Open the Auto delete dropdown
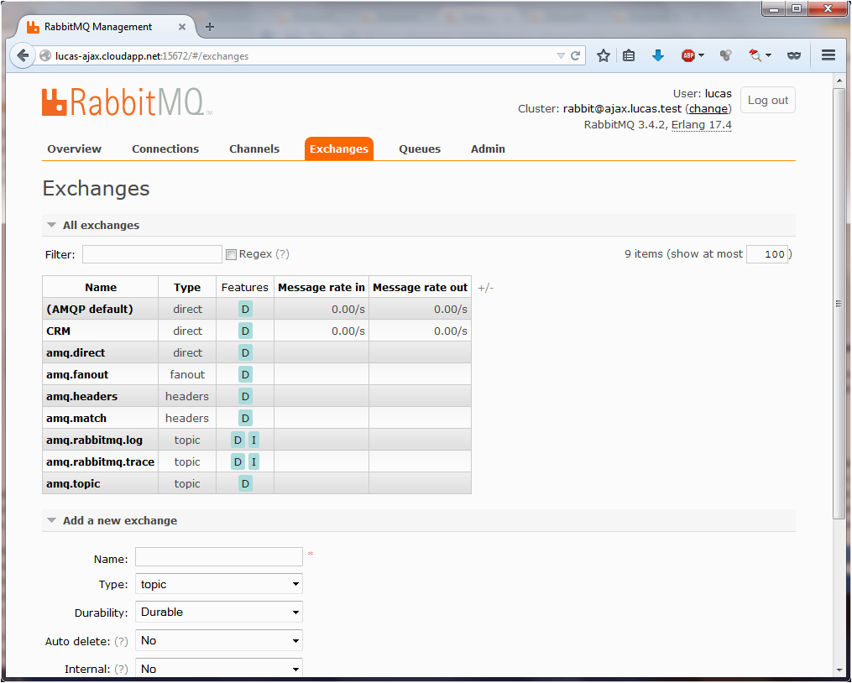852x683 pixels. click(x=218, y=641)
